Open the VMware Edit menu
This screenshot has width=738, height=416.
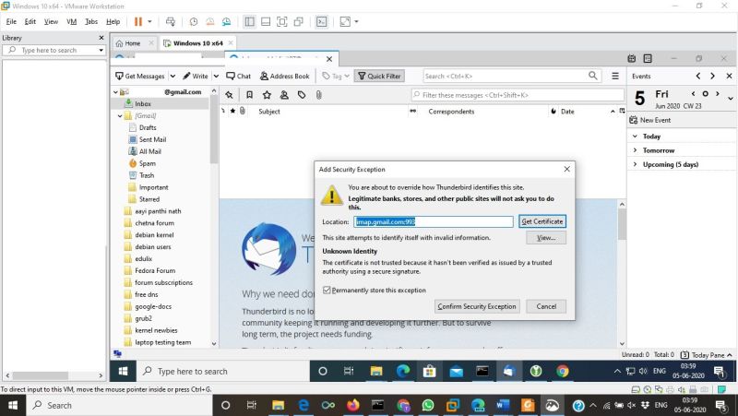(30, 21)
